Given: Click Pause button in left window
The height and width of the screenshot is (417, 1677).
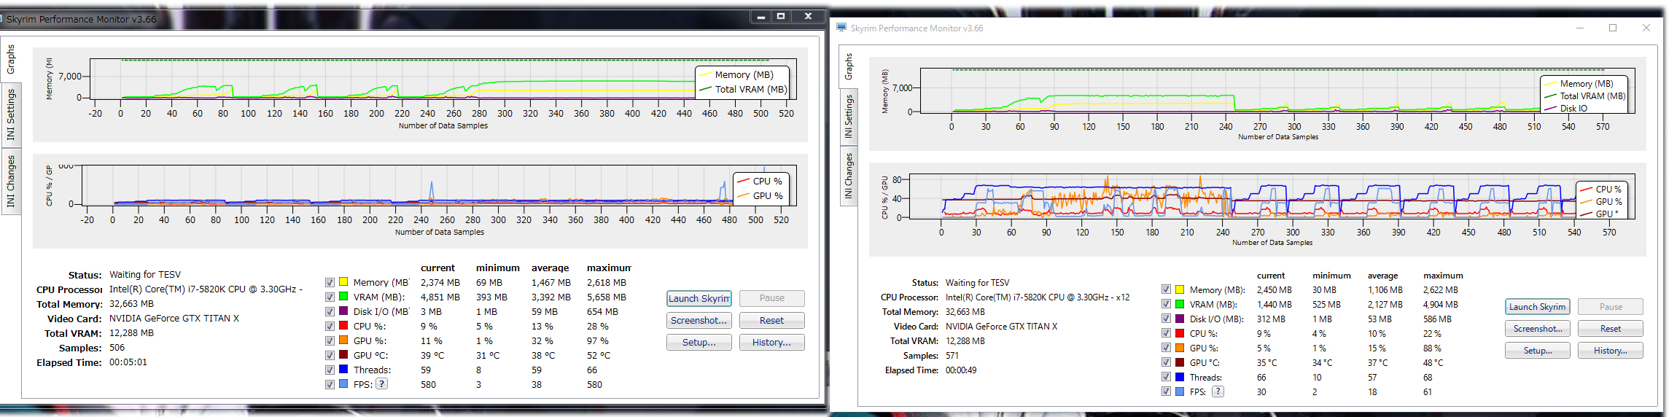Looking at the screenshot, I should click(772, 298).
